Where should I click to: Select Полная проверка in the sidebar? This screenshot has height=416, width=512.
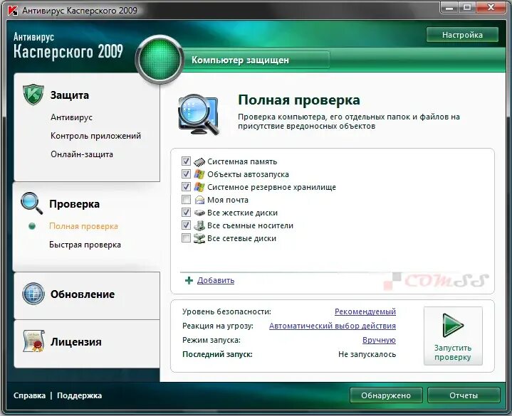coord(83,226)
